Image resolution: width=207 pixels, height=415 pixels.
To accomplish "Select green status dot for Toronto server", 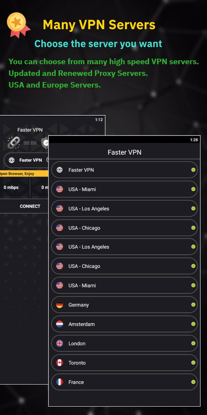I will 193,363.
